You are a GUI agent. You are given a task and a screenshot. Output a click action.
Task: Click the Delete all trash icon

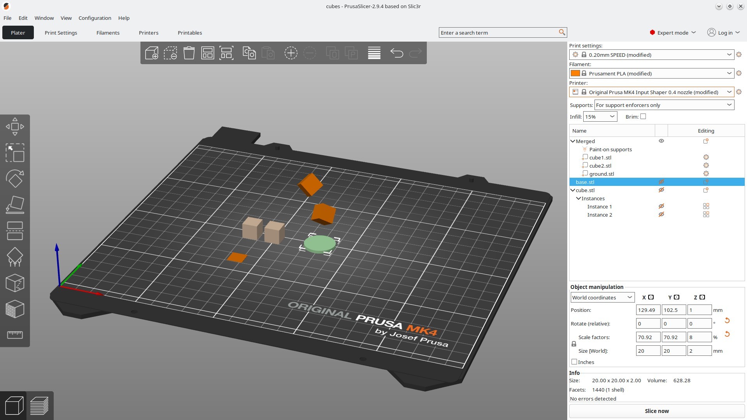(189, 53)
